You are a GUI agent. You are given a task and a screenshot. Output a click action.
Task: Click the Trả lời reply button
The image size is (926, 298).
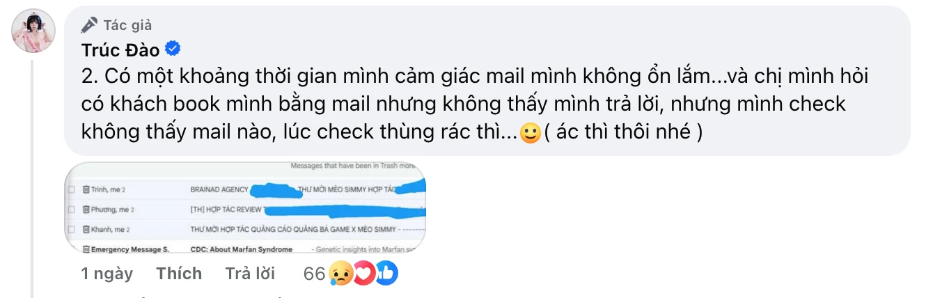250,274
